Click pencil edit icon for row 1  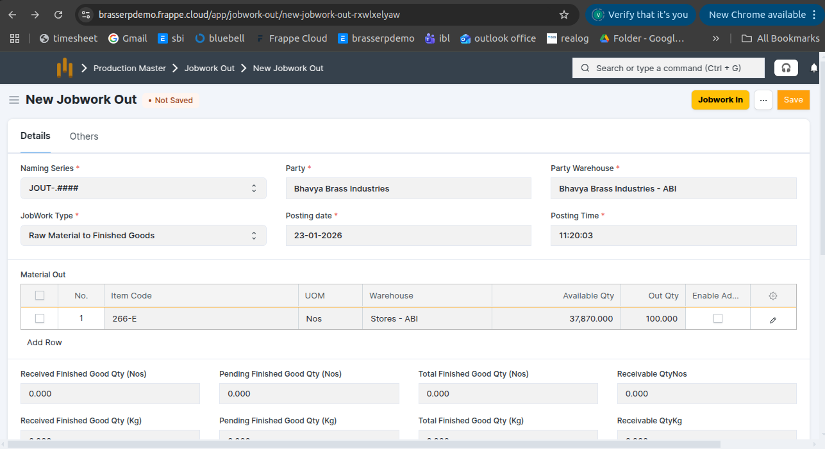point(773,319)
